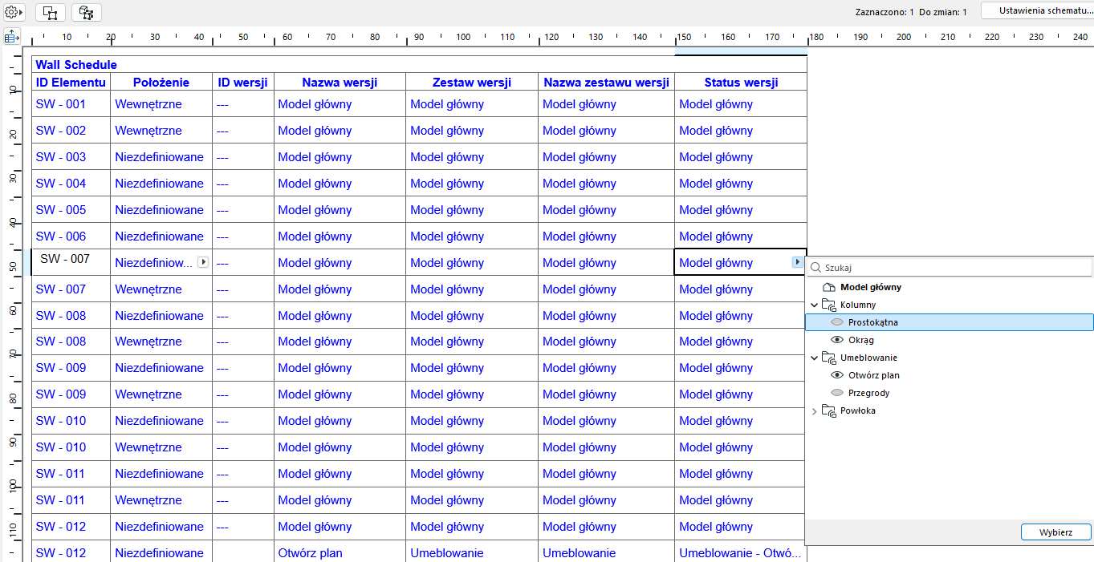
Task: Toggle the eye icon for Otwórz plan
Action: (837, 375)
